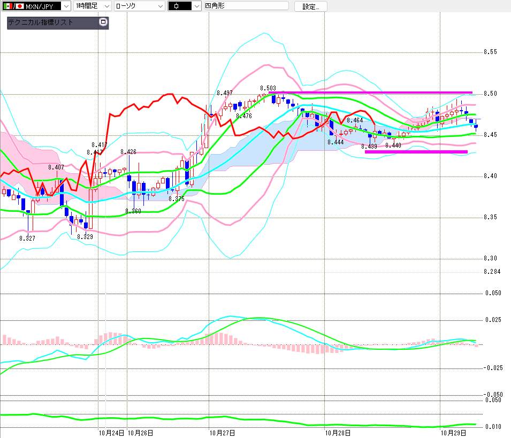Click the 10月29日 date label on time axis
511x438 pixels.
point(453,433)
